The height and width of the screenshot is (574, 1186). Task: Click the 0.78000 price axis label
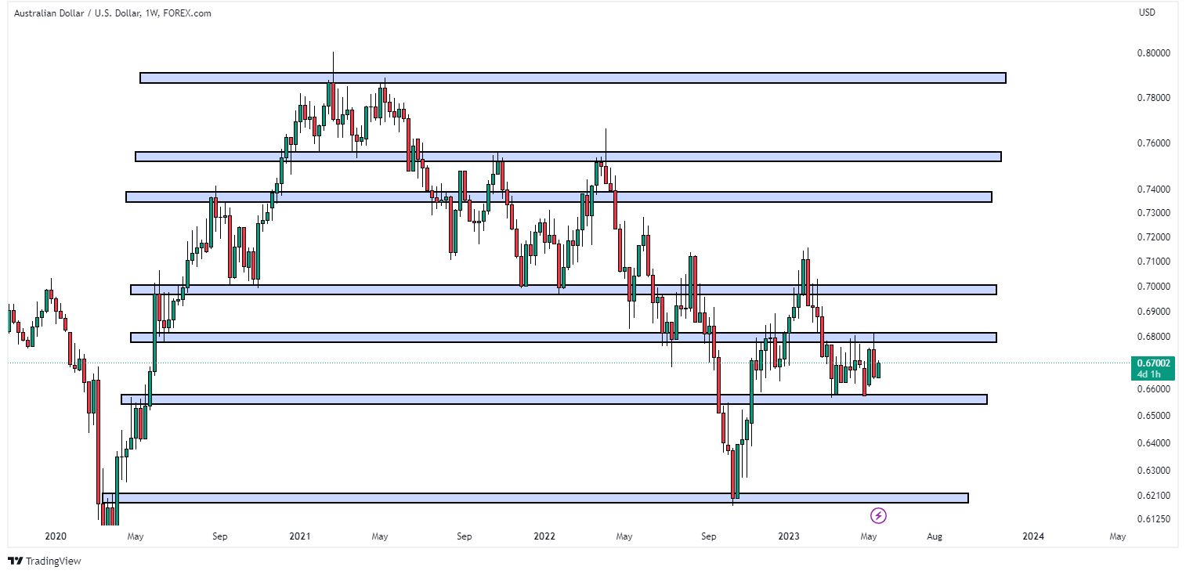tap(1153, 98)
